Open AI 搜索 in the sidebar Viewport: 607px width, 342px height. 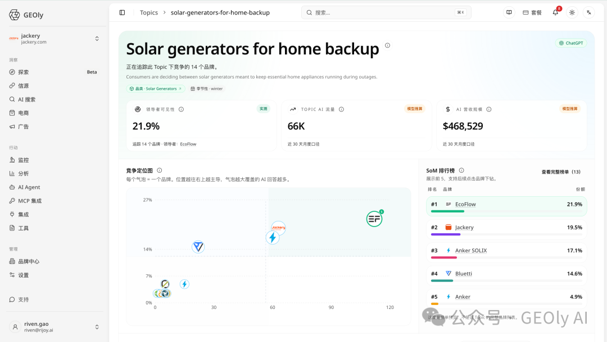coord(53,100)
